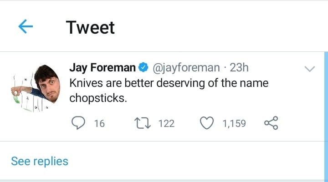Click the reply count 16

(99, 123)
